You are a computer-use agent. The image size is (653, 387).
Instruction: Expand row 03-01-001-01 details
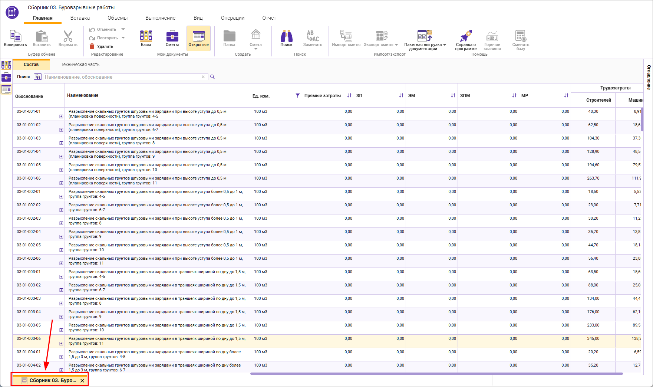pos(61,117)
